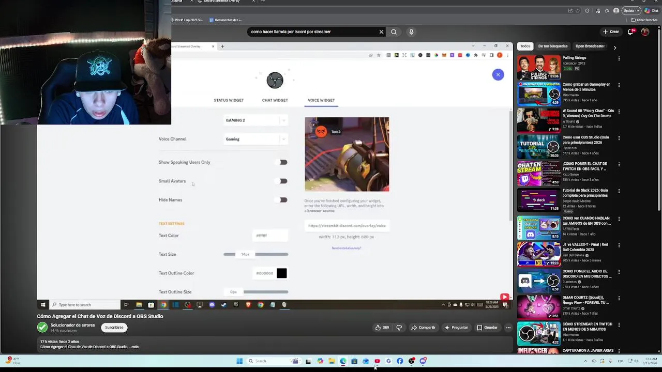Open options for Cómo Stremear en Twitch video
Viewport: 662px width, 372px height.
[619, 325]
